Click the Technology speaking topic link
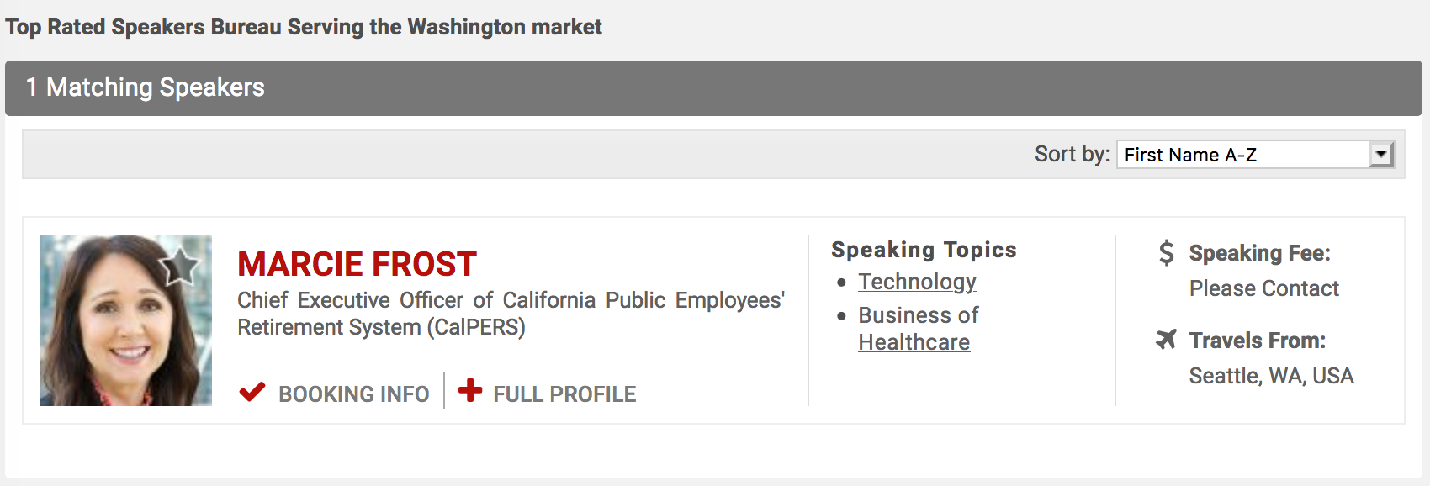 coord(917,282)
